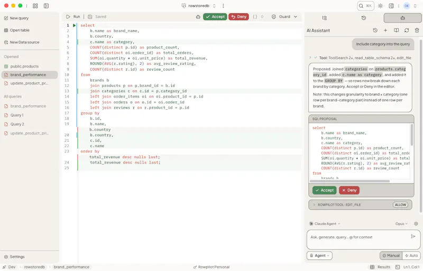Viewport: 423px width, 271px height.
Task: Deny the SQL proposal in chat
Action: click(x=349, y=190)
